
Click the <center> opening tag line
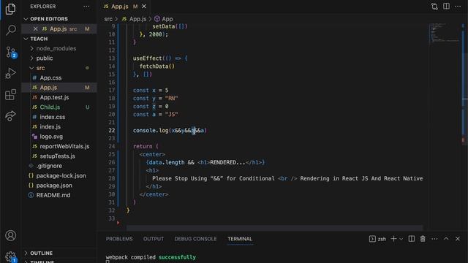(x=152, y=154)
